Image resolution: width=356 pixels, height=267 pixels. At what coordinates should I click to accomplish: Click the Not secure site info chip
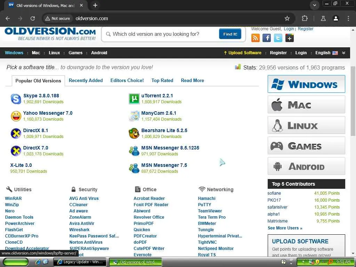(x=58, y=18)
